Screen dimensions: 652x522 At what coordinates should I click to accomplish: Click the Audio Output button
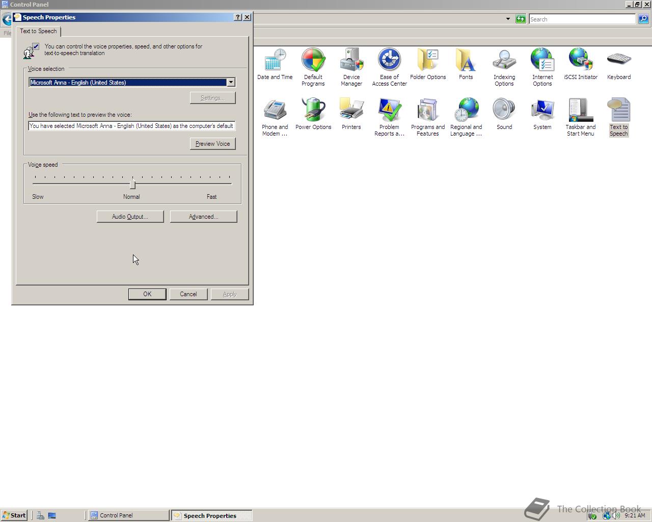130,217
